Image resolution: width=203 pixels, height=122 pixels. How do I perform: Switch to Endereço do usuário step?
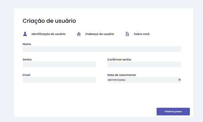point(100,34)
